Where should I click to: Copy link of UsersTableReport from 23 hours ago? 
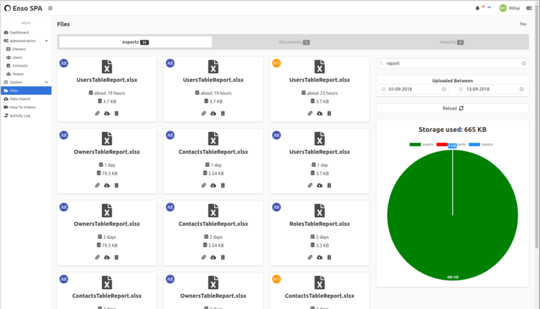point(310,113)
